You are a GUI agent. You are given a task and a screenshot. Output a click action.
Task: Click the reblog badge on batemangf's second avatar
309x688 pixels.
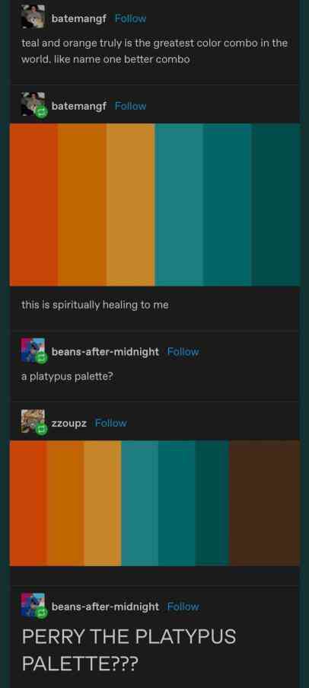coord(40,111)
